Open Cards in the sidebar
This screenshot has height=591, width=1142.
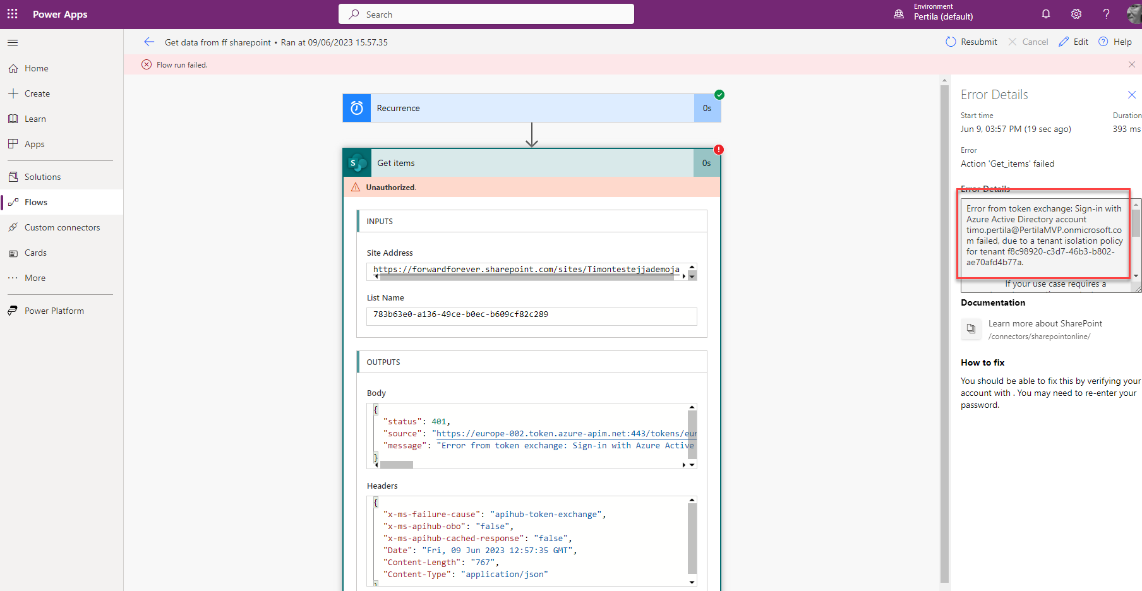pos(62,253)
